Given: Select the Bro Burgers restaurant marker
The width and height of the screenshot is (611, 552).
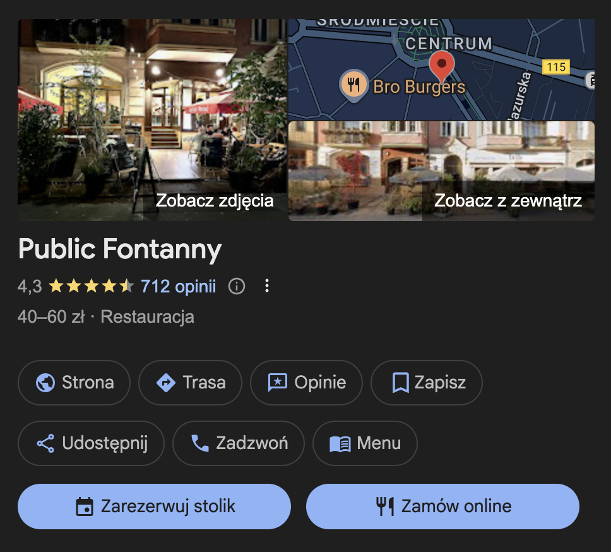Looking at the screenshot, I should [x=354, y=86].
